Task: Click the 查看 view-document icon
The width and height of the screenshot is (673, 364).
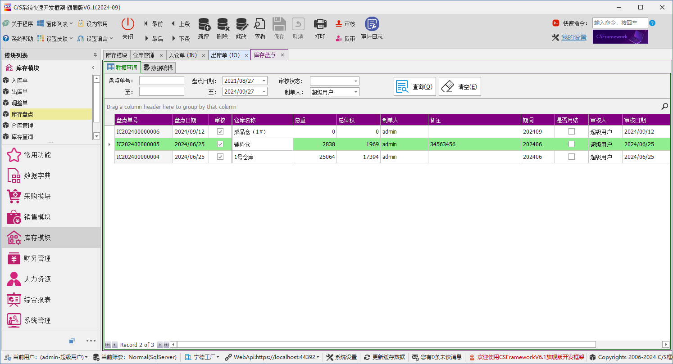Action: 260,24
